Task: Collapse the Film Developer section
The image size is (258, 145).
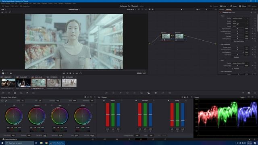Action: (220, 44)
